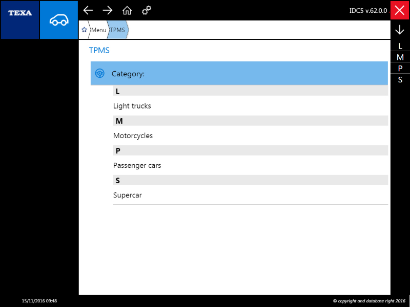Viewport: 410px width, 307px height.
Task: Choose Light trucks category
Action: pyautogui.click(x=132, y=106)
